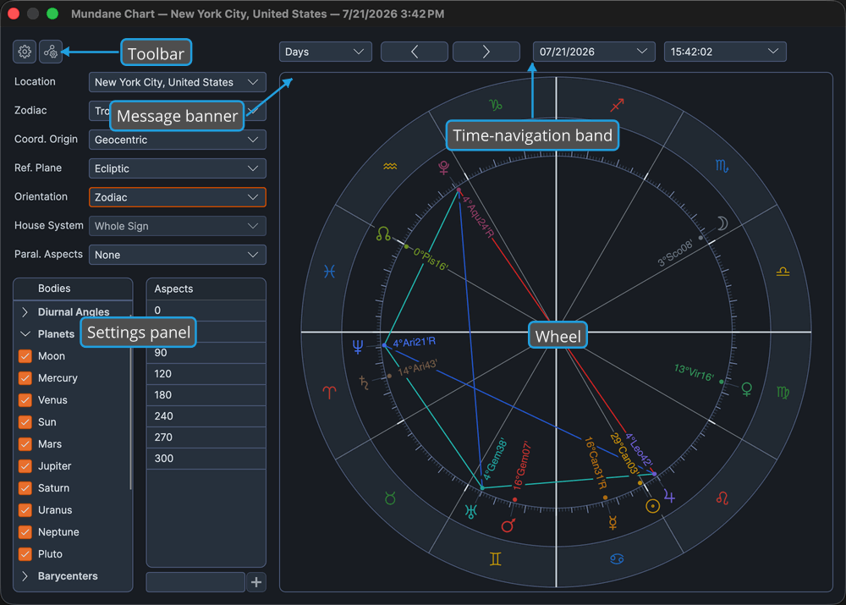Select the North Node symbol on wheel

click(383, 234)
